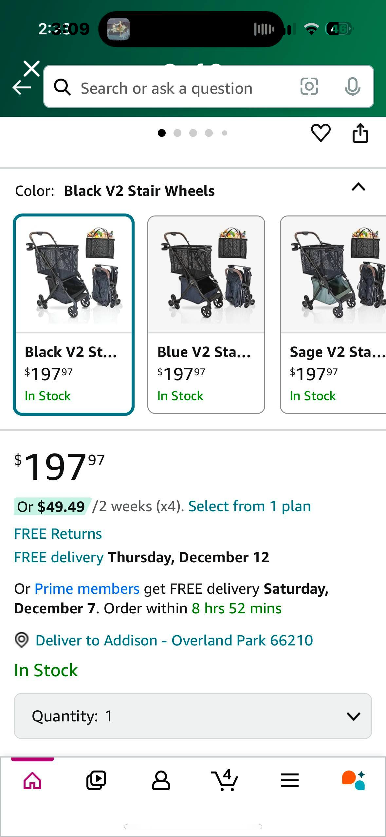
Task: Open the shopping cart icon
Action: (225, 781)
